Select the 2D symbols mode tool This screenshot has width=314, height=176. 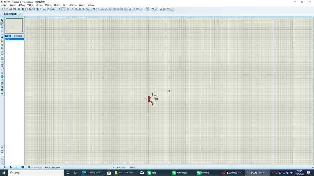[2, 90]
